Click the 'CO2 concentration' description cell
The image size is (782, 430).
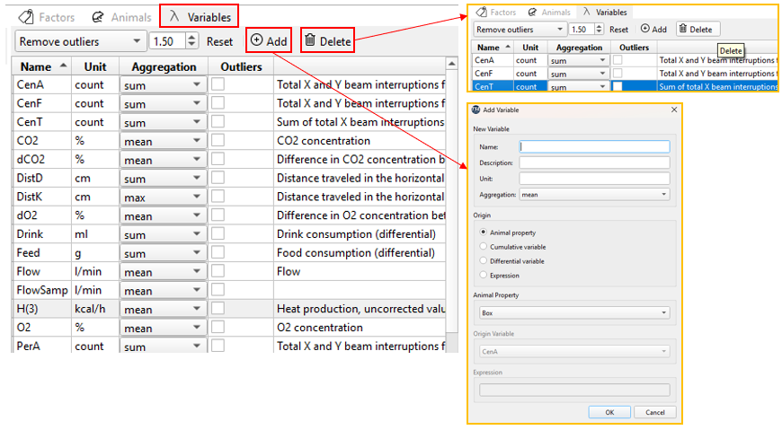pyautogui.click(x=360, y=141)
